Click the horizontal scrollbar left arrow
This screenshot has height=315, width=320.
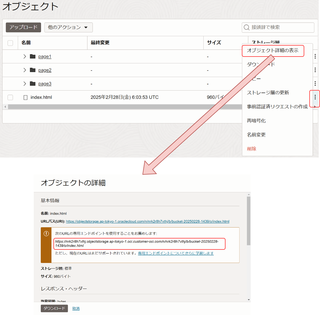(5, 107)
